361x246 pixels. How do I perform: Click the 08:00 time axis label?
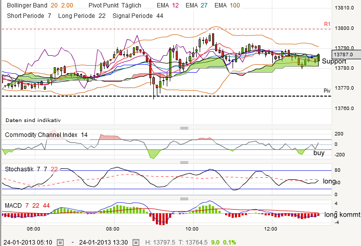pos(113,229)
